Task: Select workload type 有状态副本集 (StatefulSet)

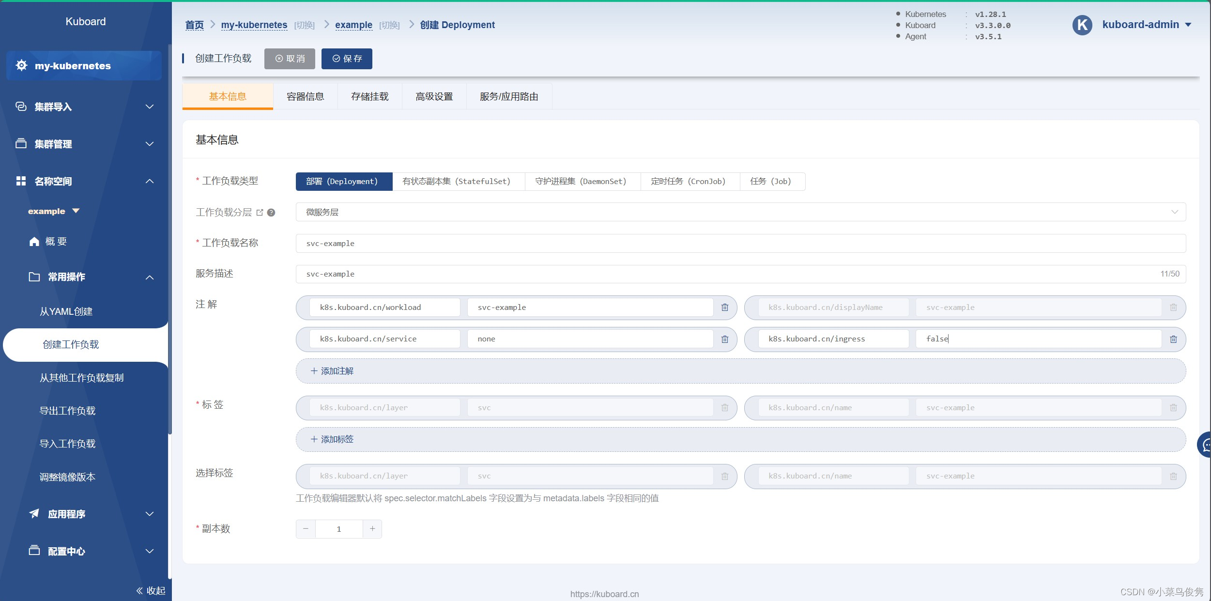Action: point(459,182)
